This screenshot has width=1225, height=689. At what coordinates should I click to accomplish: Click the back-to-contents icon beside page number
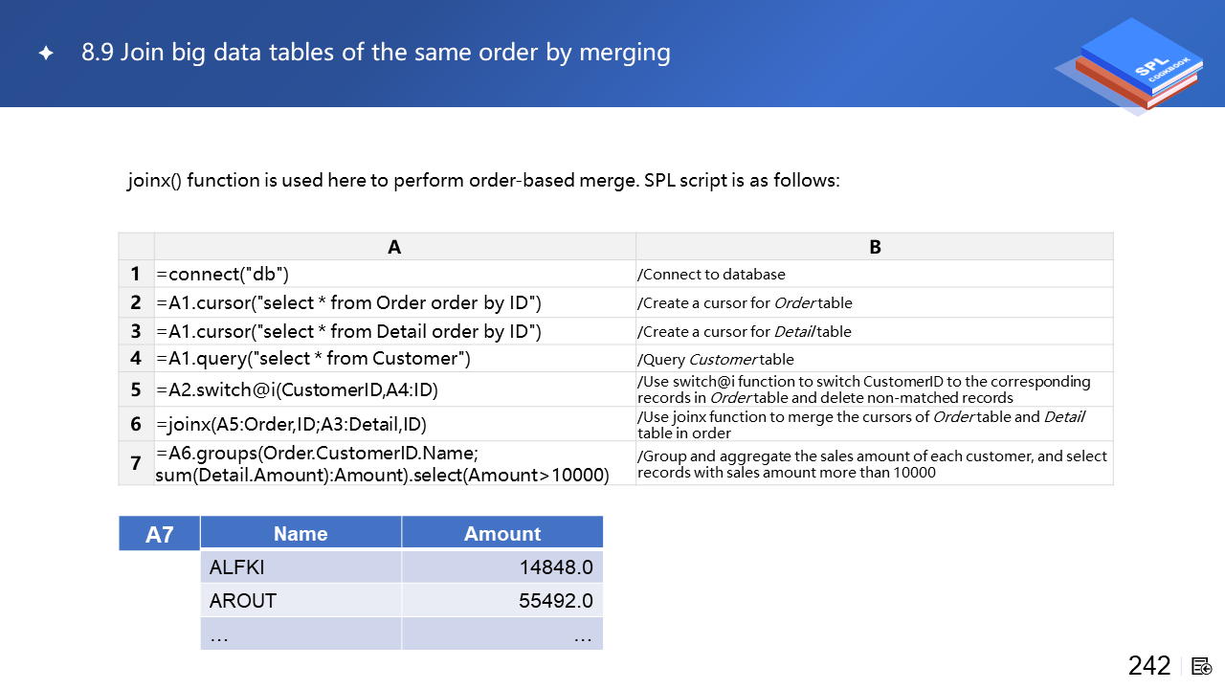(x=1202, y=666)
